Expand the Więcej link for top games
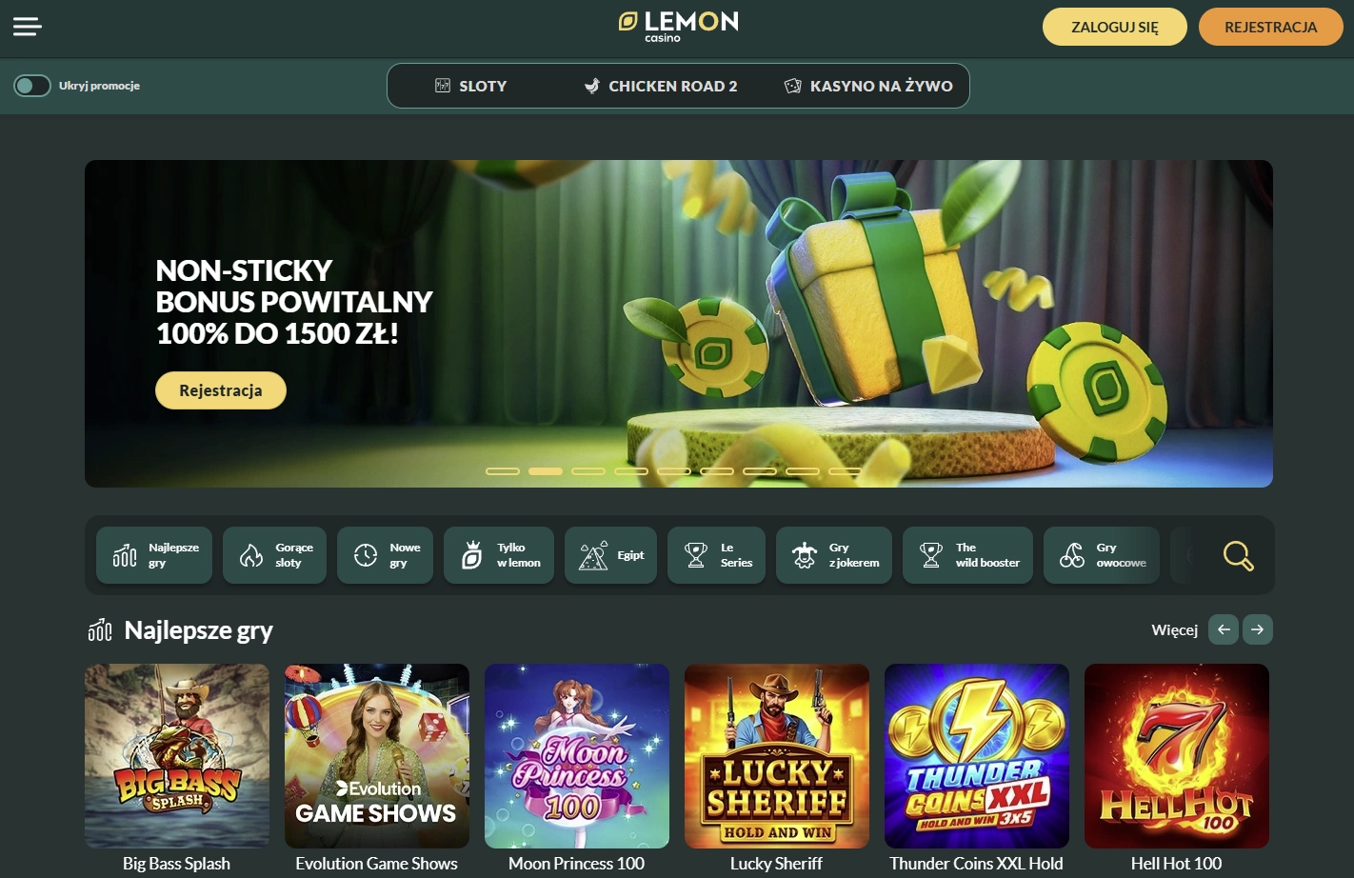 [x=1174, y=629]
